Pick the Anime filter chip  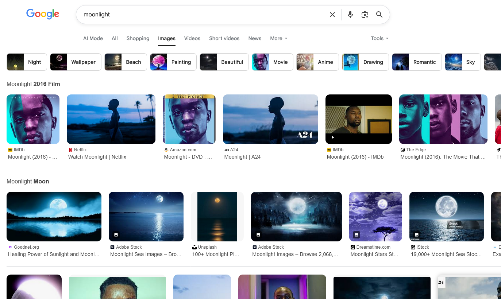[317, 62]
